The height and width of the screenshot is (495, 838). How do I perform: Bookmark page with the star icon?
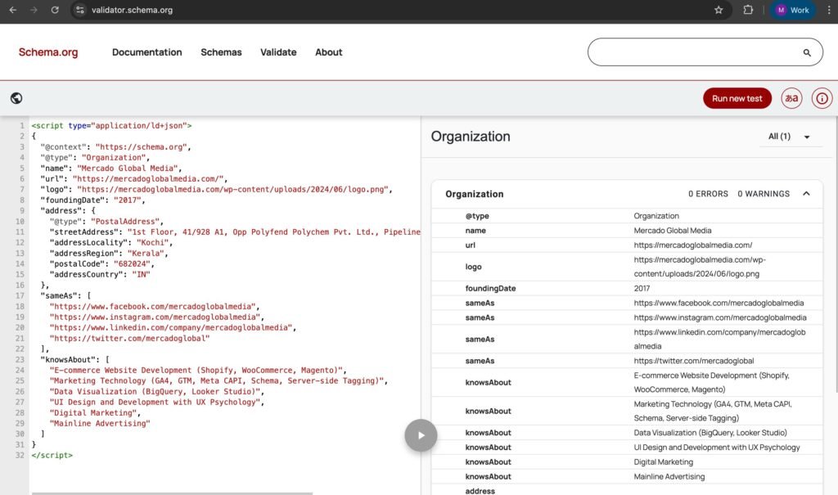pos(719,10)
